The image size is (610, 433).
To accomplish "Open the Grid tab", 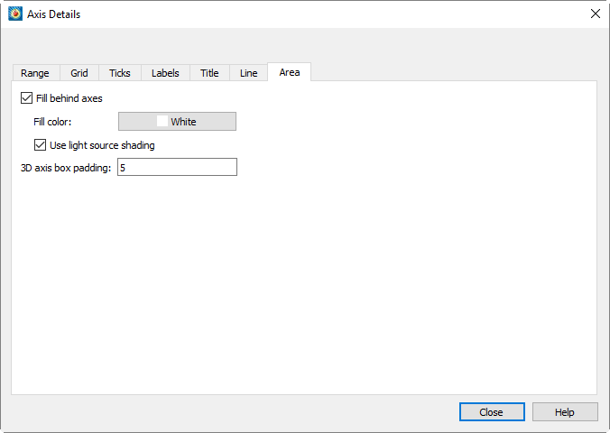I will (x=79, y=73).
